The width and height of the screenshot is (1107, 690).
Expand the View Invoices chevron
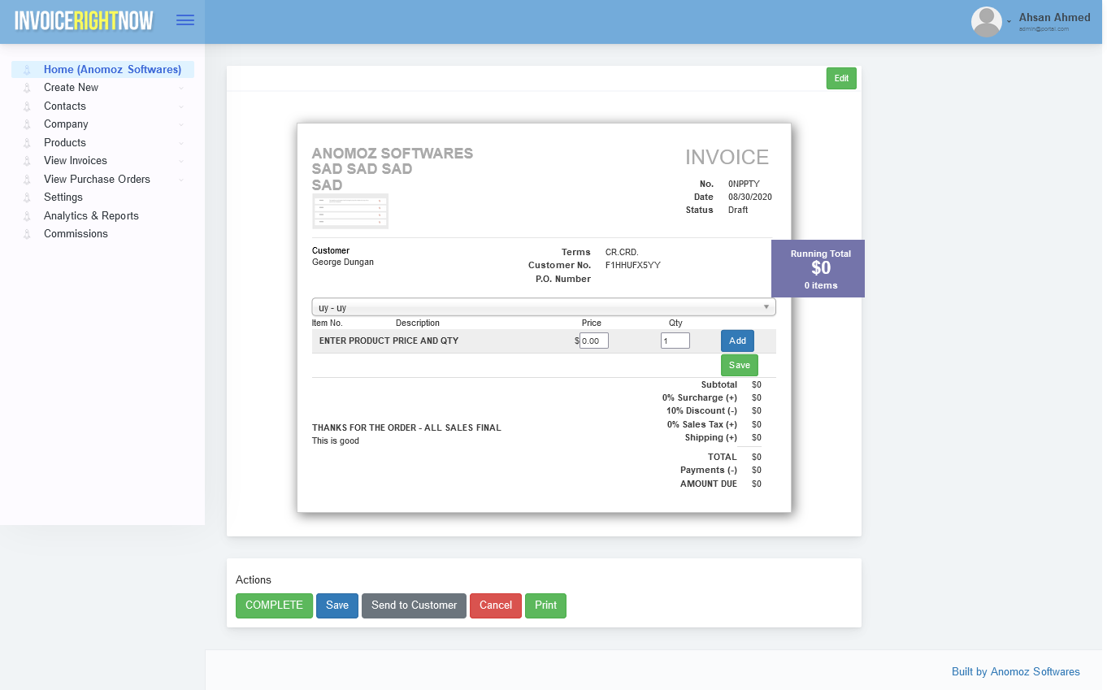[x=181, y=161]
